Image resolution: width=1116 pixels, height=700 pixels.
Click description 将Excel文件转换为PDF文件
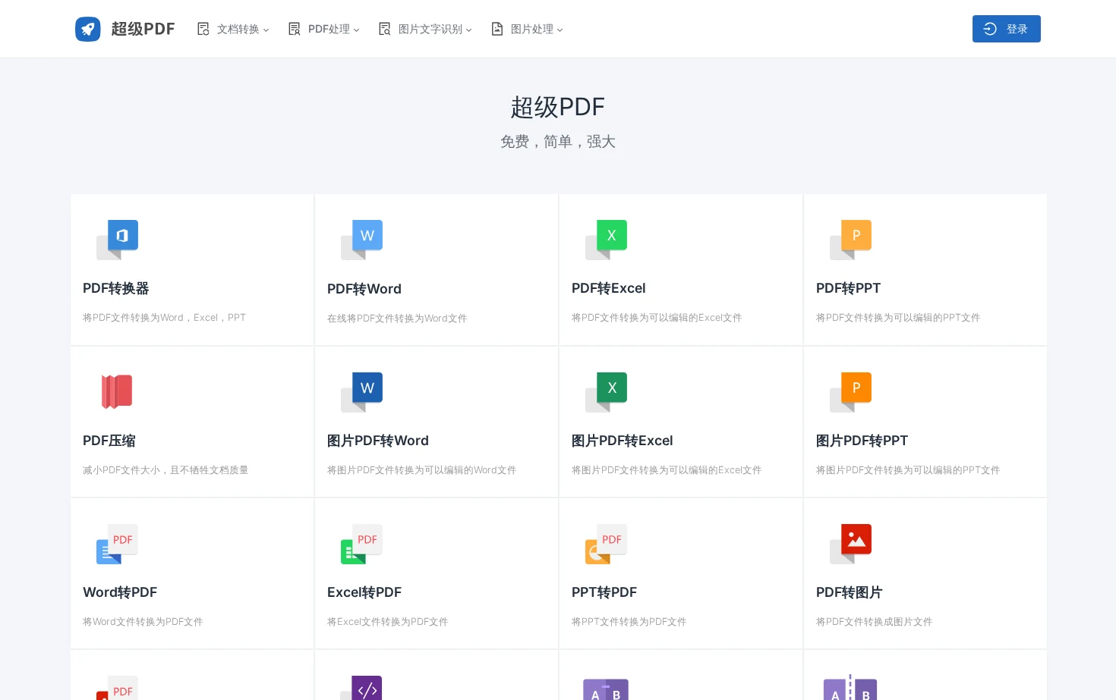point(388,622)
